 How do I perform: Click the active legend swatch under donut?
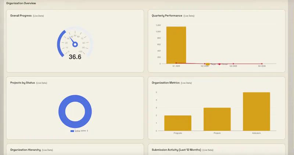(x=72, y=131)
